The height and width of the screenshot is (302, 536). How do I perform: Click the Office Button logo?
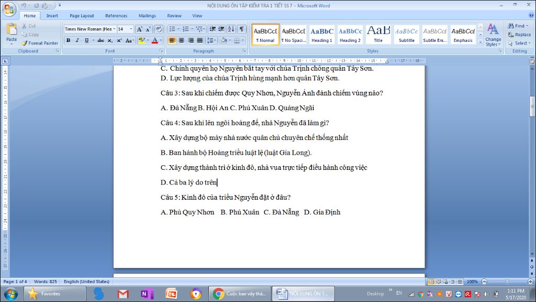[9, 9]
